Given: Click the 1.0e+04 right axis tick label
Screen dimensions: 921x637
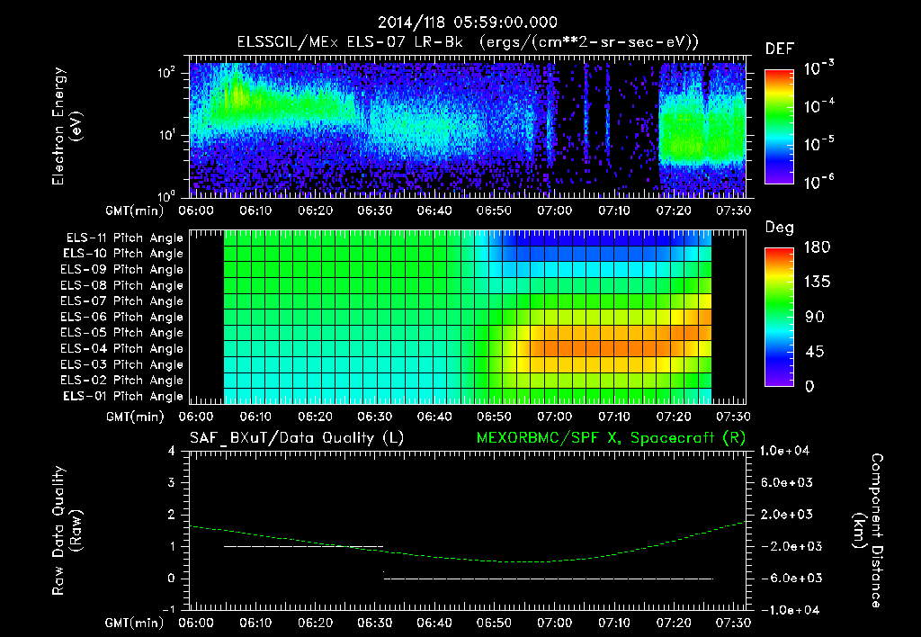Looking at the screenshot, I should [784, 451].
